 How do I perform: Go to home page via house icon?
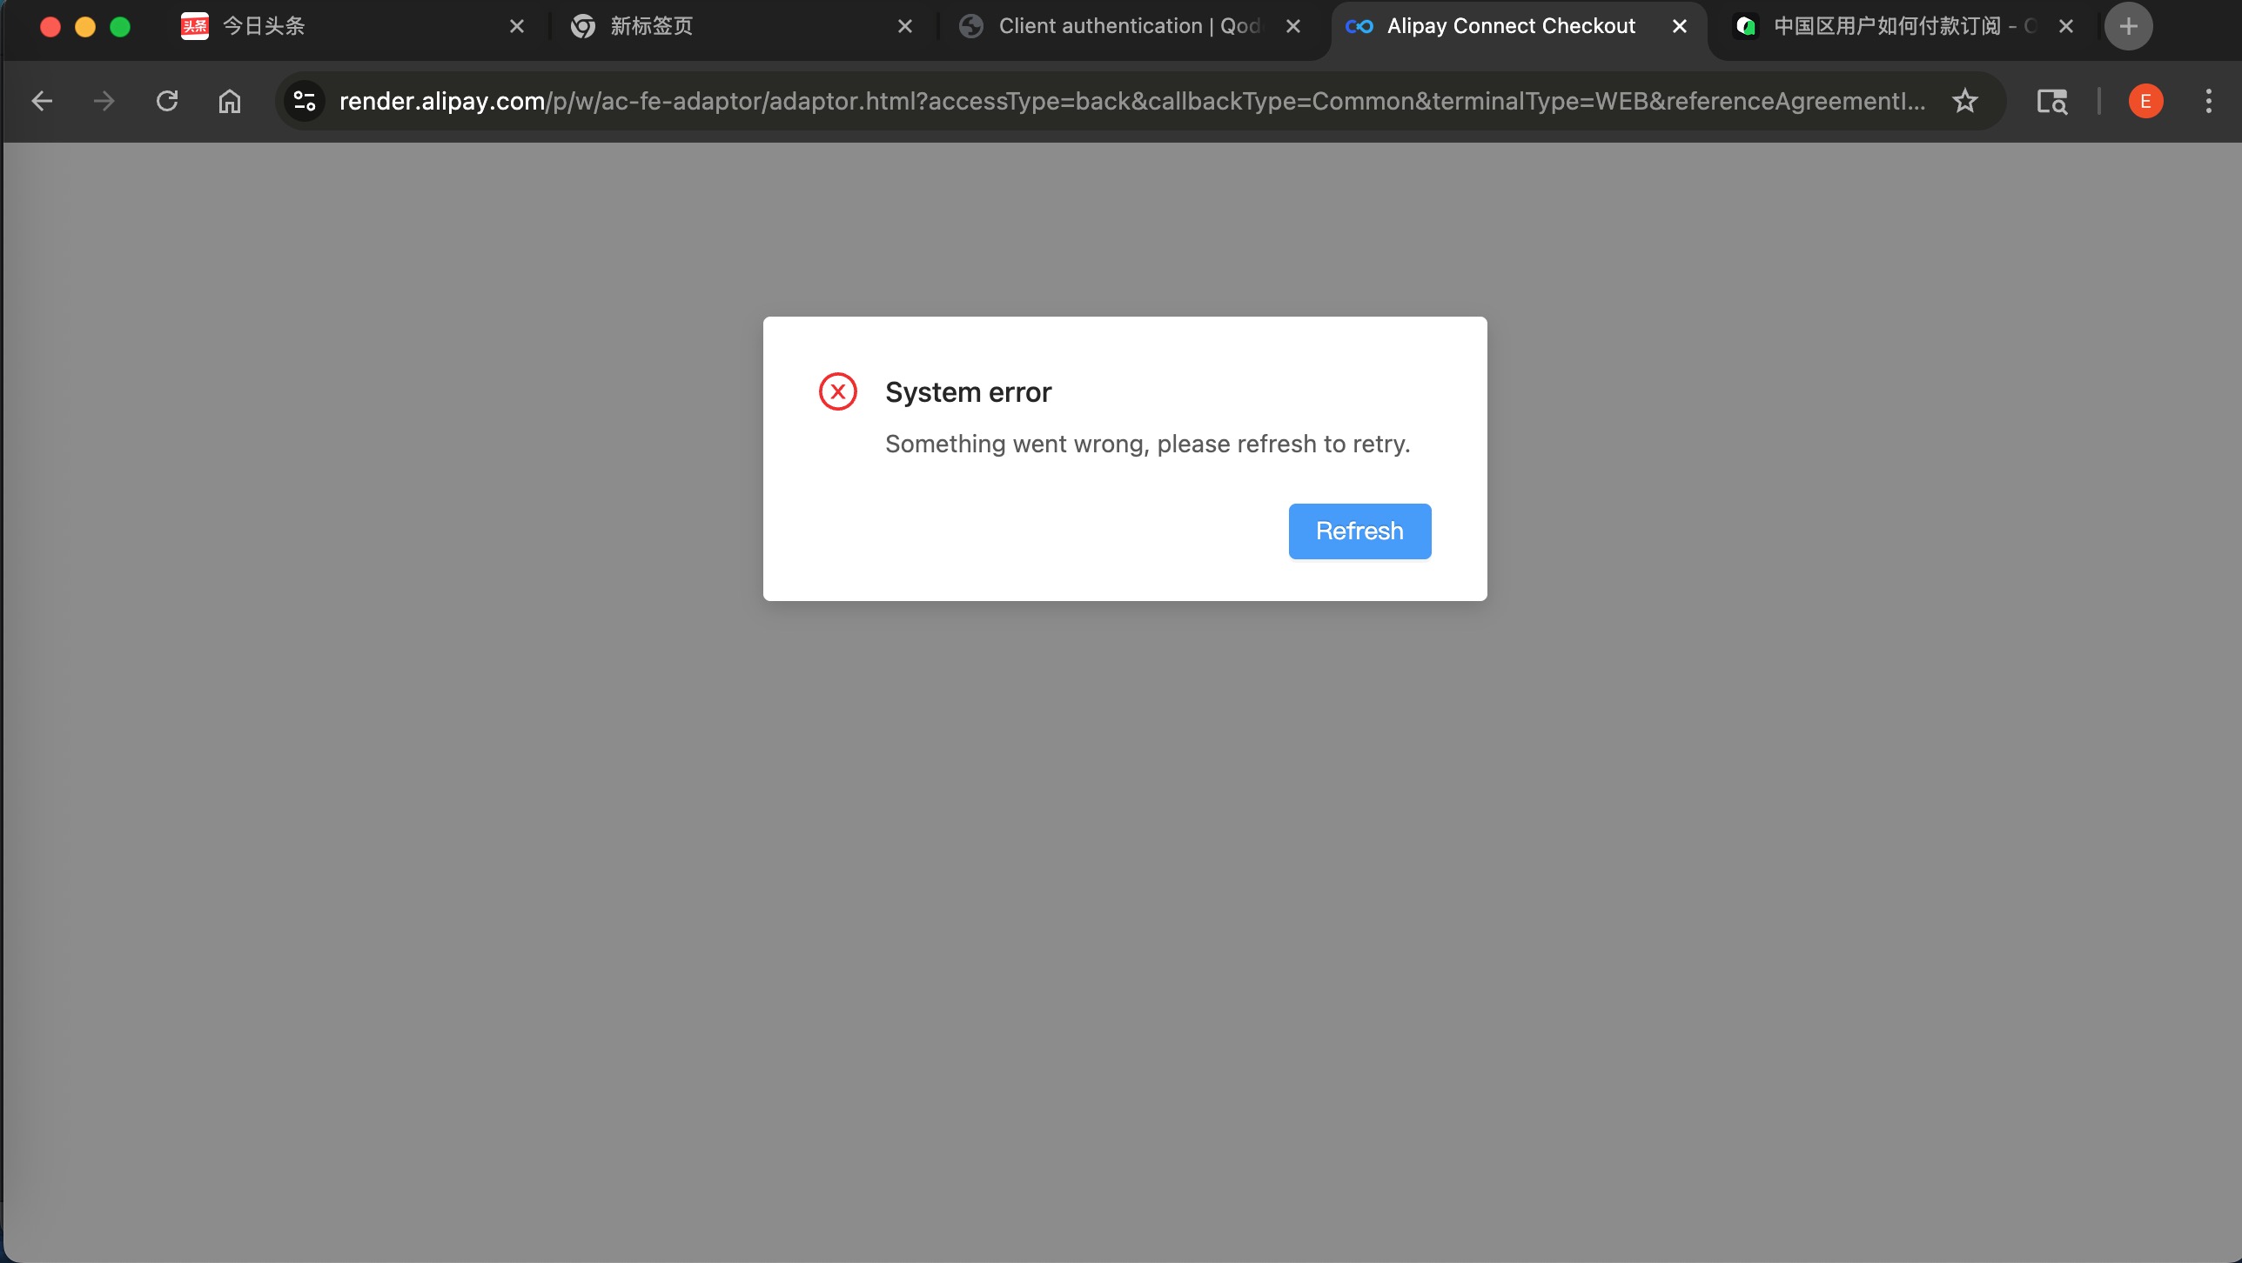pos(230,102)
